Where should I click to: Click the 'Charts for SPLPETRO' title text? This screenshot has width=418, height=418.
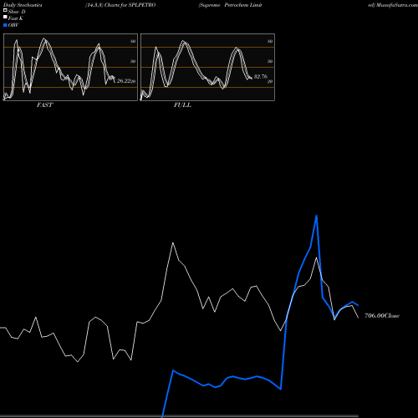pyautogui.click(x=130, y=5)
